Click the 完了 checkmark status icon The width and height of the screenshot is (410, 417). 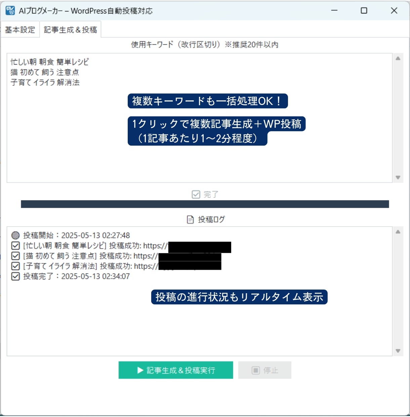196,194
